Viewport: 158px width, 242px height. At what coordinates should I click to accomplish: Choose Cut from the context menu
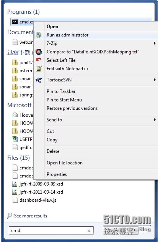[x=50, y=131]
